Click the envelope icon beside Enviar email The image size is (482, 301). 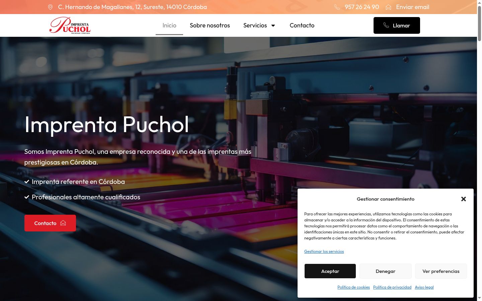(x=388, y=7)
